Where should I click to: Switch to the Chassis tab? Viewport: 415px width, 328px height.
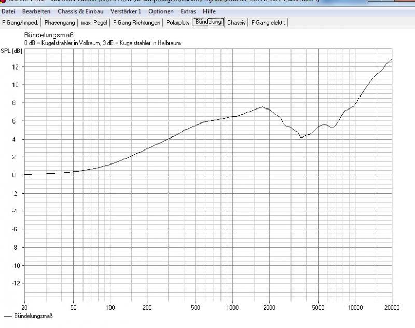pyautogui.click(x=237, y=22)
